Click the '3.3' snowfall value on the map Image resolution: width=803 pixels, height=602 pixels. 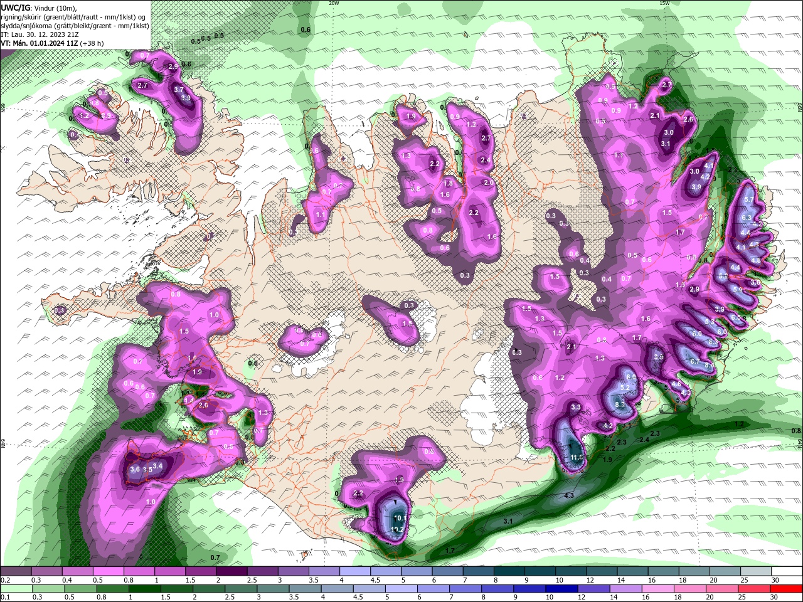click(576, 408)
